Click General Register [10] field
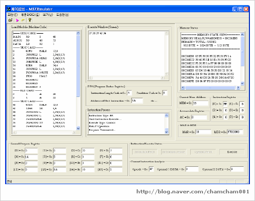 coord(88,163)
